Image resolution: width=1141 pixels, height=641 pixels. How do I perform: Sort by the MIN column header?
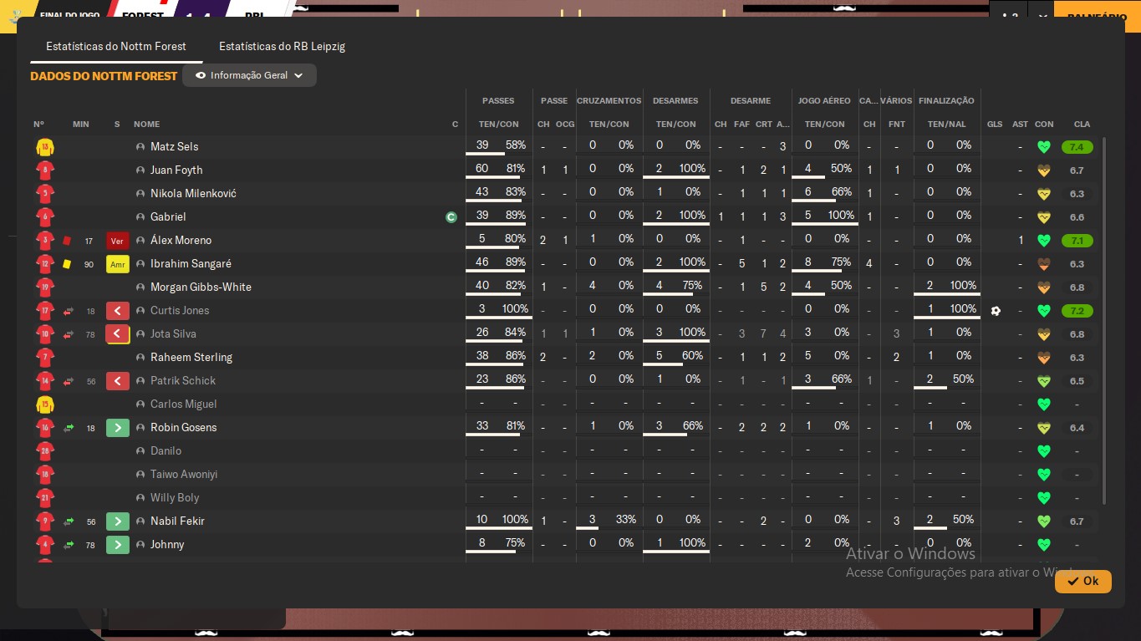coord(81,125)
